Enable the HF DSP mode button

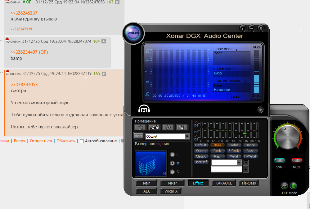pyautogui.click(x=284, y=186)
